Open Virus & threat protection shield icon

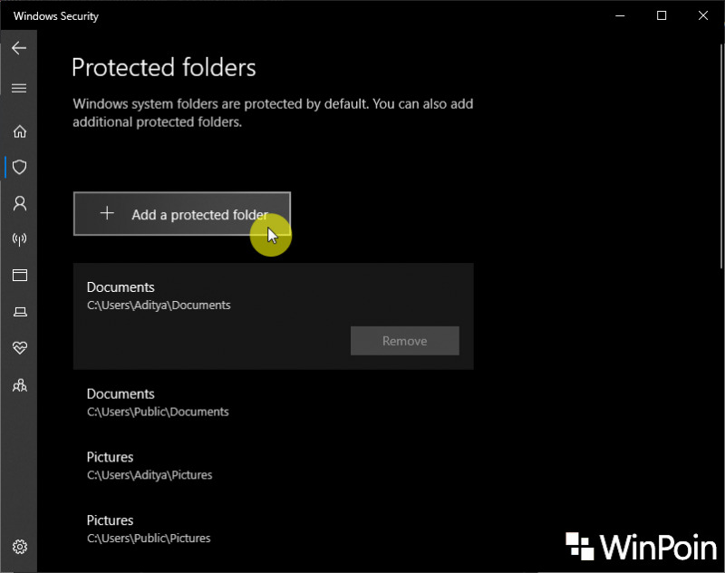pyautogui.click(x=19, y=167)
